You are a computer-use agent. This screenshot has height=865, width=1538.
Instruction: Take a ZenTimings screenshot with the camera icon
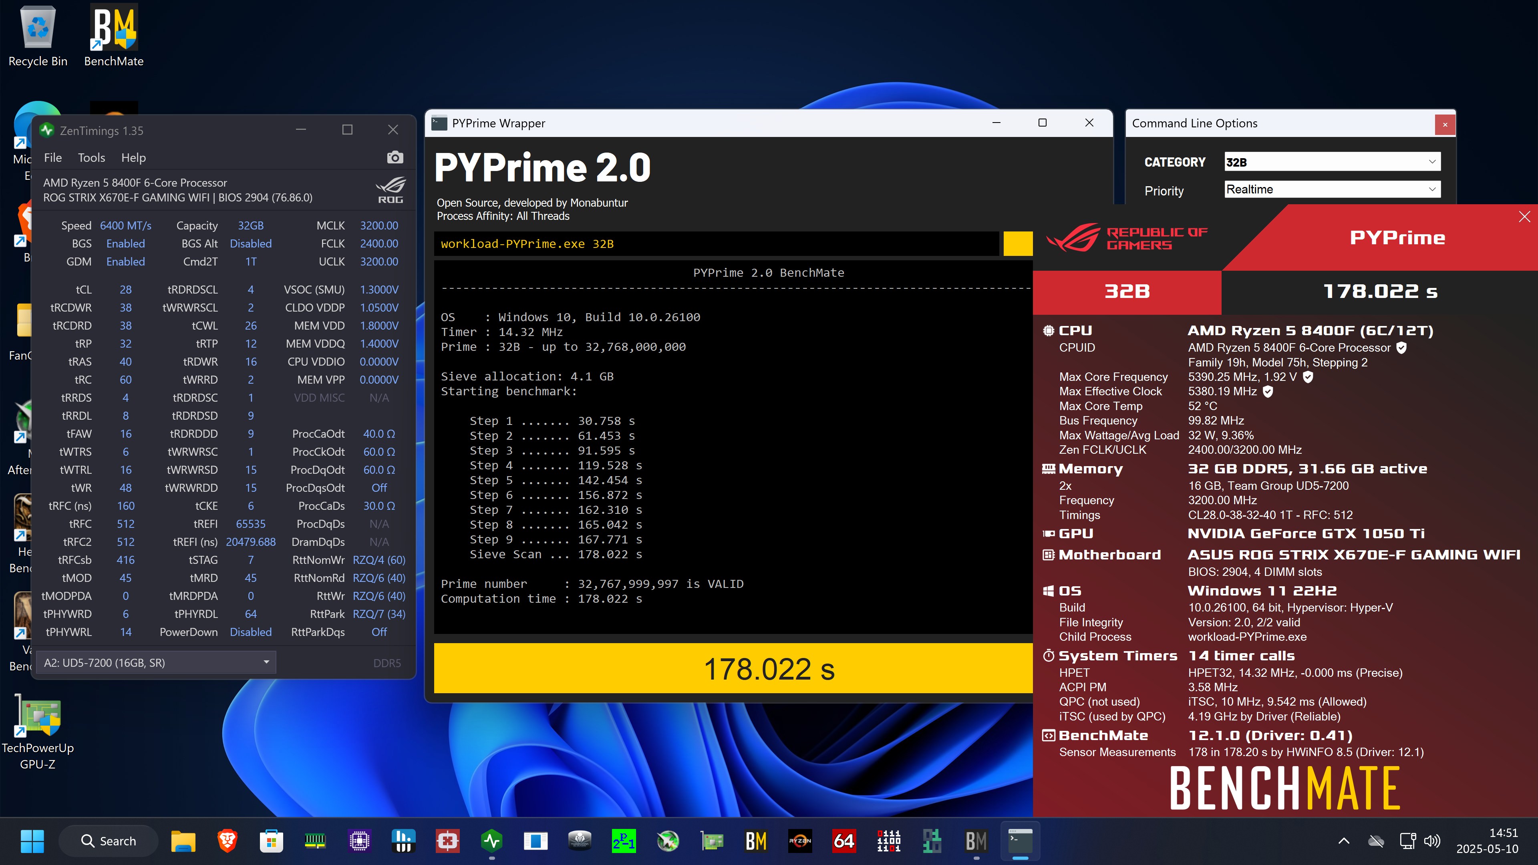(x=395, y=158)
